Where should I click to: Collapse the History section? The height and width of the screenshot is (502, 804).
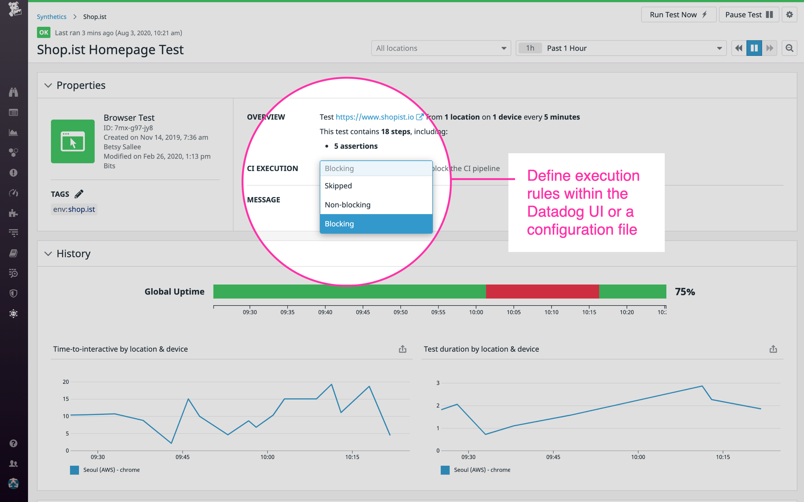(x=48, y=253)
